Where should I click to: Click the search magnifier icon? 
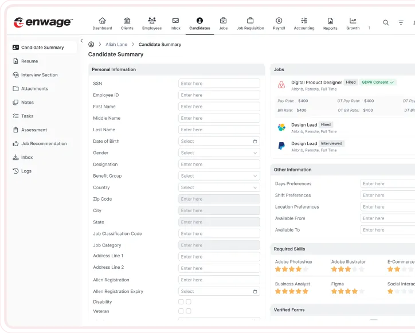(386, 23)
